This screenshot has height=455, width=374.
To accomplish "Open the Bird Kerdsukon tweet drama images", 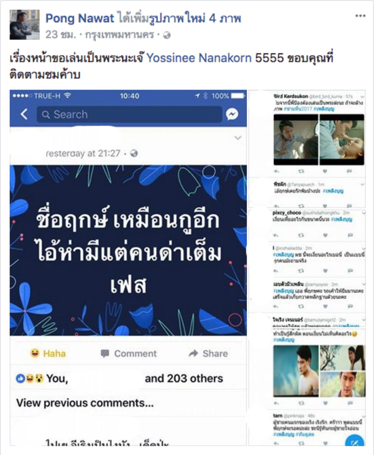I will point(319,140).
